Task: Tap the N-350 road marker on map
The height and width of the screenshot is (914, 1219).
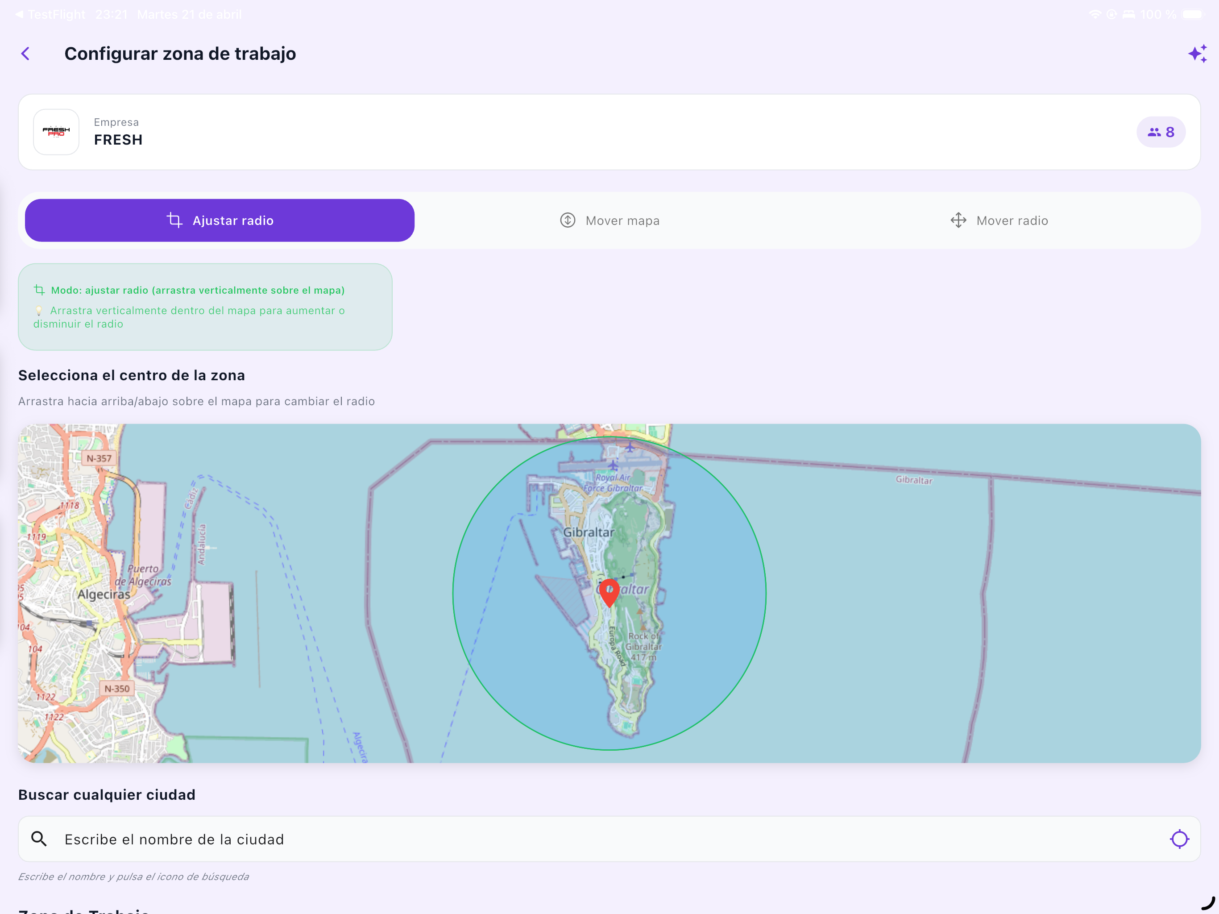Action: pyautogui.click(x=117, y=689)
